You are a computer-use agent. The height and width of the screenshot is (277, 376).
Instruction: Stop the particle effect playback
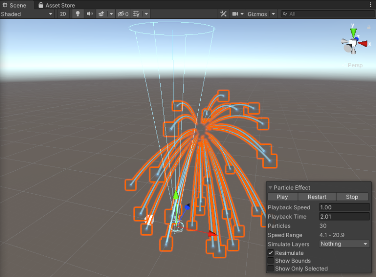(x=352, y=197)
